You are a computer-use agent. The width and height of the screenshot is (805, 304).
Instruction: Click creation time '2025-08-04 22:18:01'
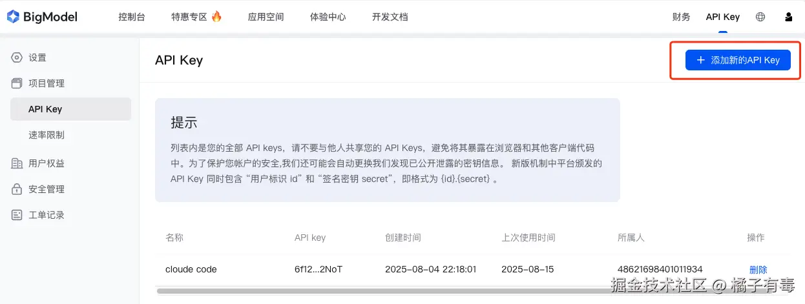tap(430, 269)
